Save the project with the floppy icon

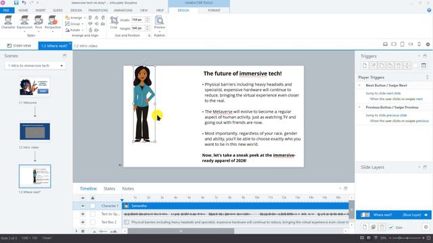tap(16, 3)
